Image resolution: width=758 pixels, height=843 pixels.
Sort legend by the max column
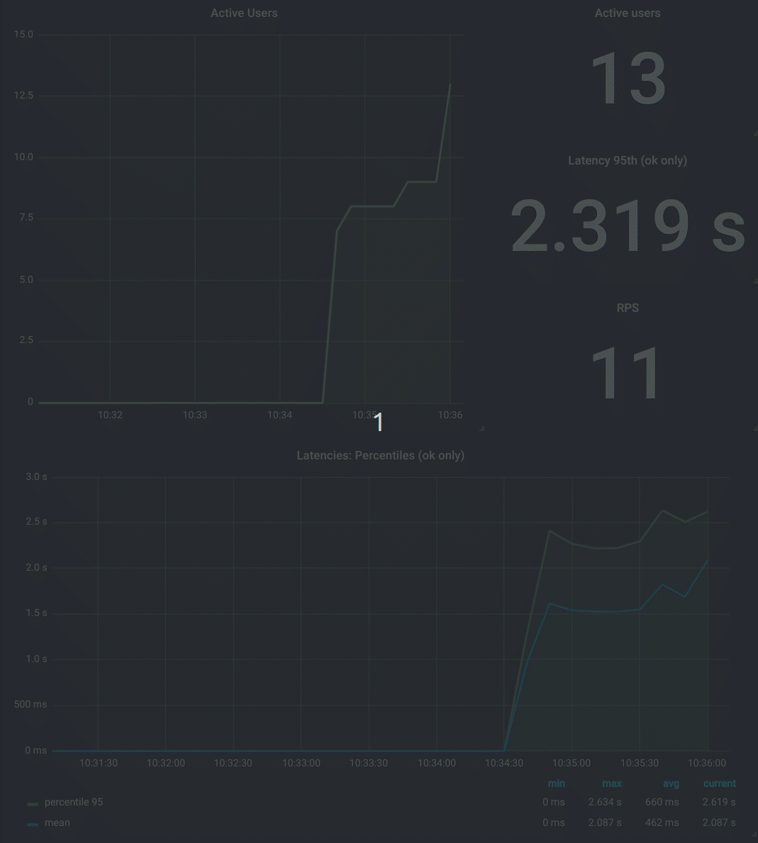(612, 783)
